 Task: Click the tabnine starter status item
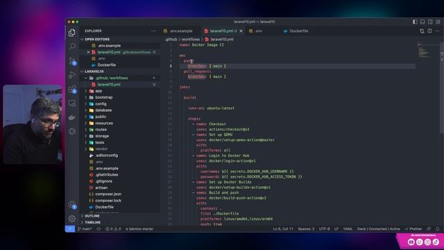pos(139,228)
